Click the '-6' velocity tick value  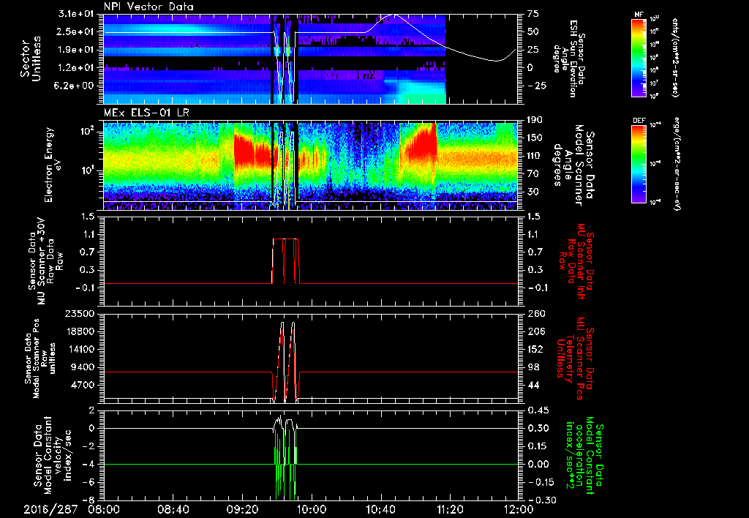pyautogui.click(x=88, y=482)
